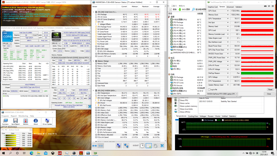Open the Xbox app from the taskbar
Image resolution: width=277 pixels, height=156 pixels.
53,153
